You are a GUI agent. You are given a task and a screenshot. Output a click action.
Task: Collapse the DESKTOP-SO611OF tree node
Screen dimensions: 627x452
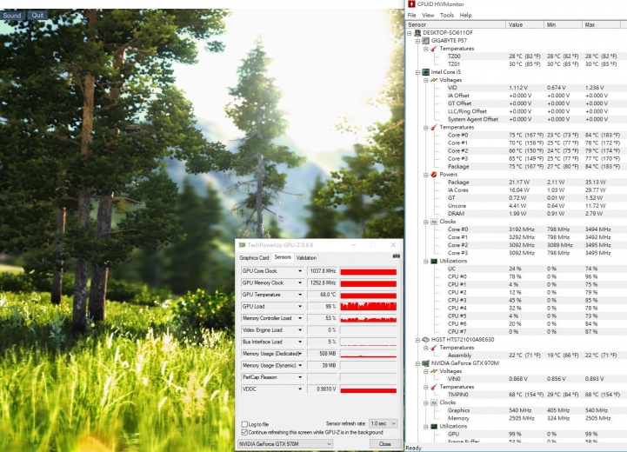[410, 33]
